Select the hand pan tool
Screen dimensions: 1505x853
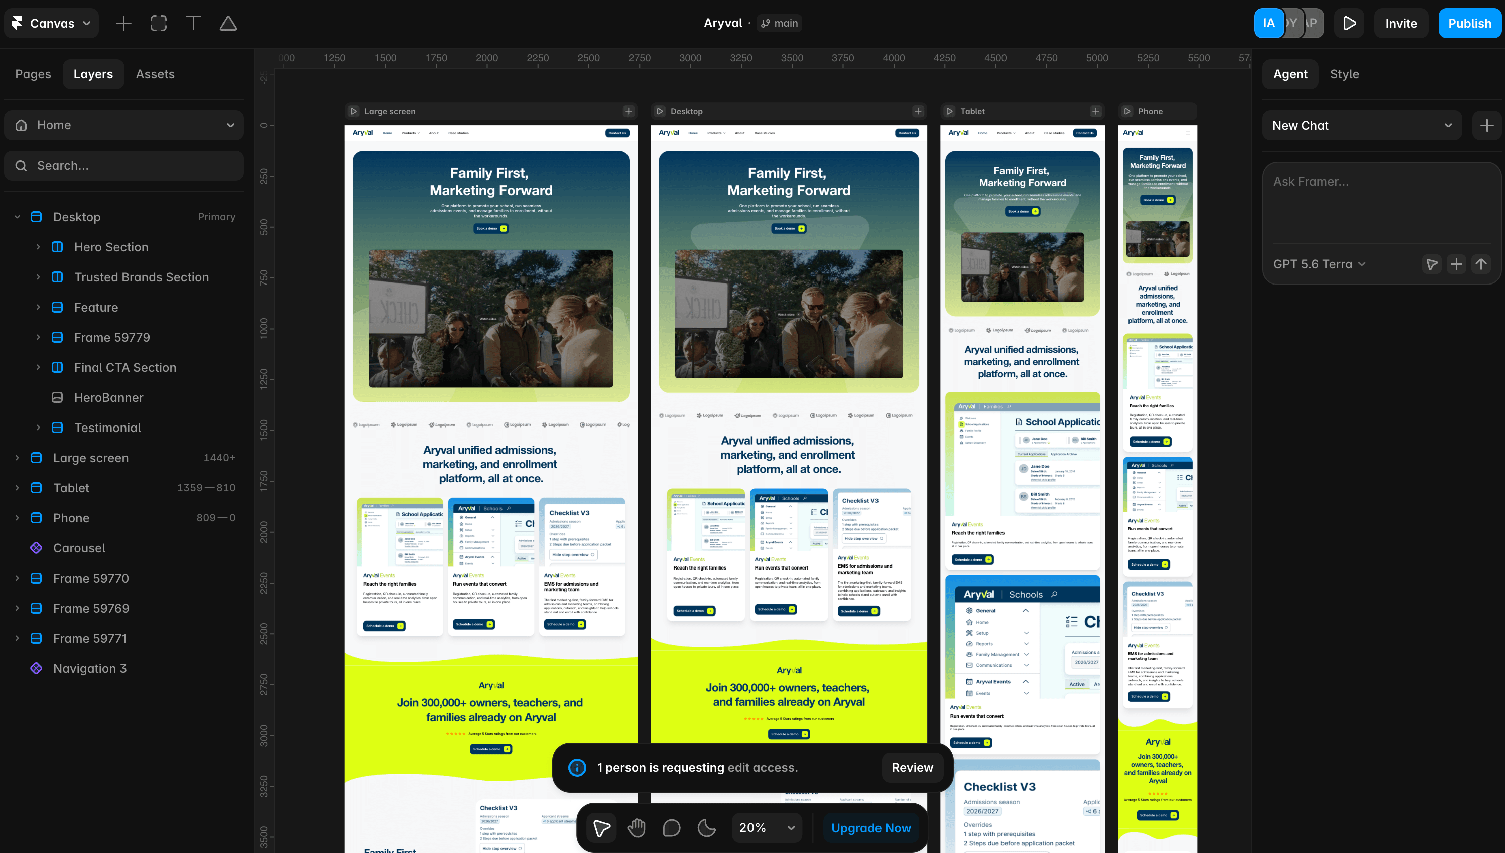point(637,828)
